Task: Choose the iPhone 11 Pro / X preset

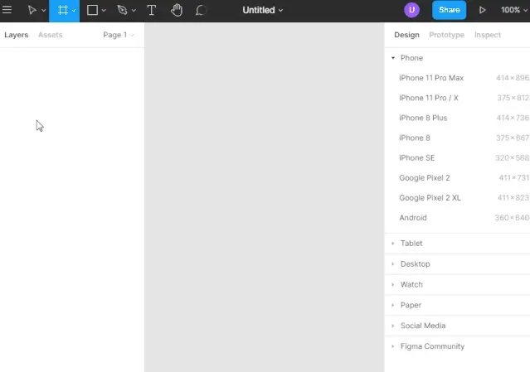Action: [457, 98]
